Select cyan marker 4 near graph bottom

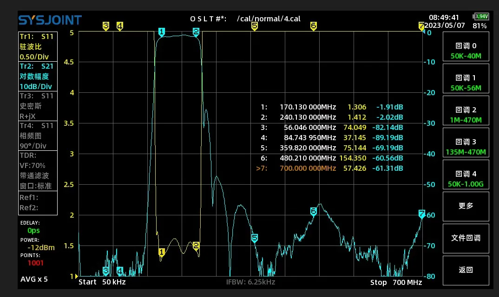click(120, 271)
